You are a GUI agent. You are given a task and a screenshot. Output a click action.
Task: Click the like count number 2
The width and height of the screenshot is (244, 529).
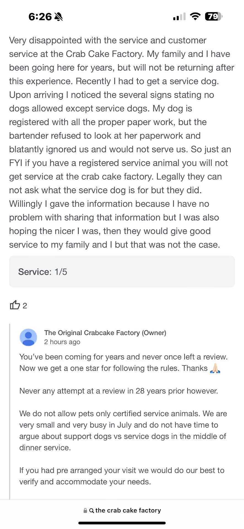coord(25,306)
